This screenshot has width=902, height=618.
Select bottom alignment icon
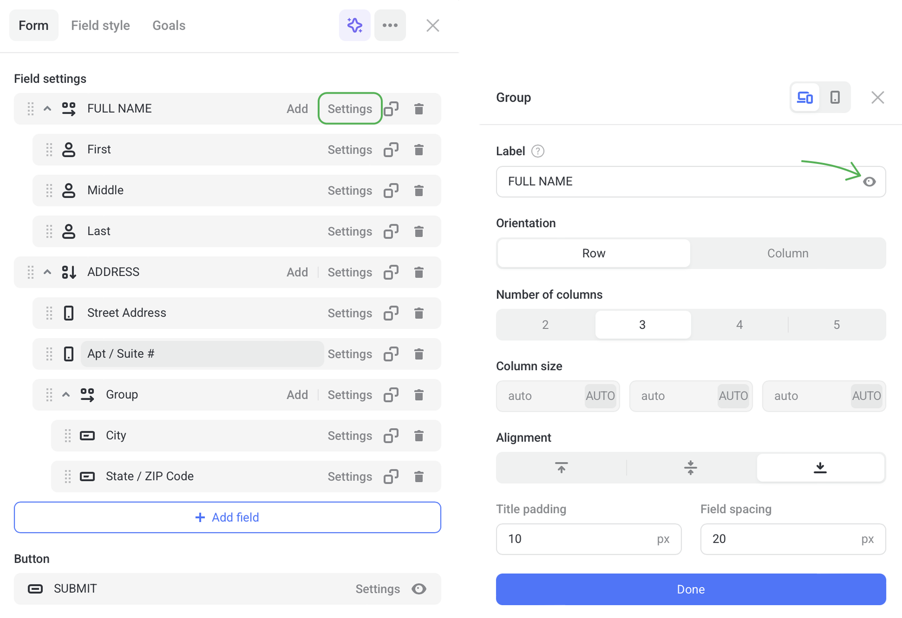tap(820, 468)
